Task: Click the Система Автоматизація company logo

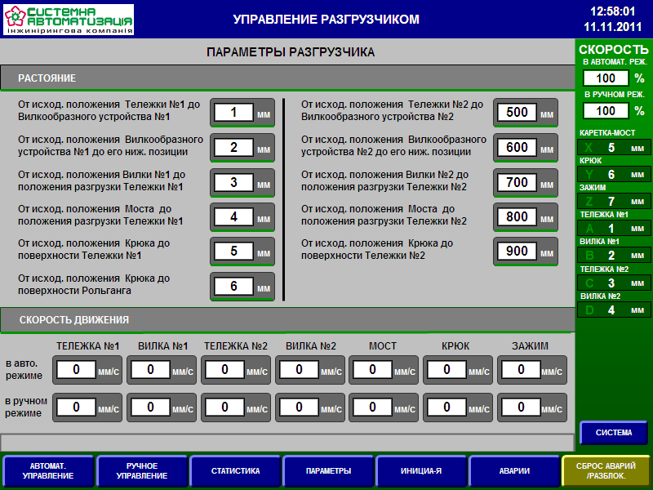Action: click(x=69, y=20)
